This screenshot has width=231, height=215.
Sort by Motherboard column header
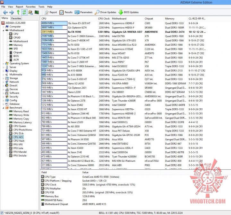(x=127, y=19)
